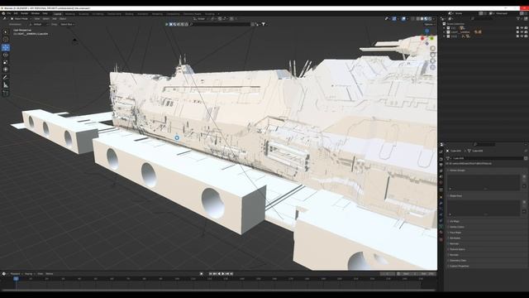Open the Keying popover in timeline

click(29, 274)
